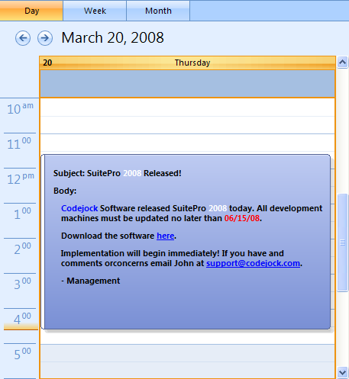
Task: Click the support@codejock.com email link
Action: click(253, 263)
